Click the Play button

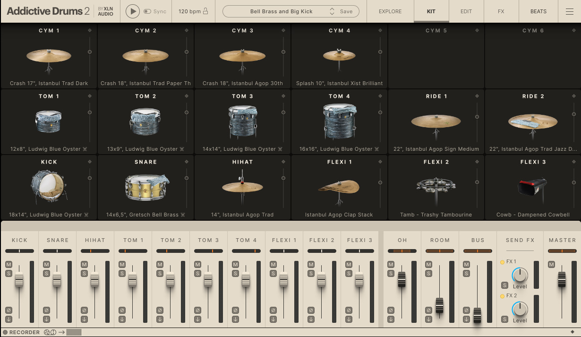pos(133,11)
